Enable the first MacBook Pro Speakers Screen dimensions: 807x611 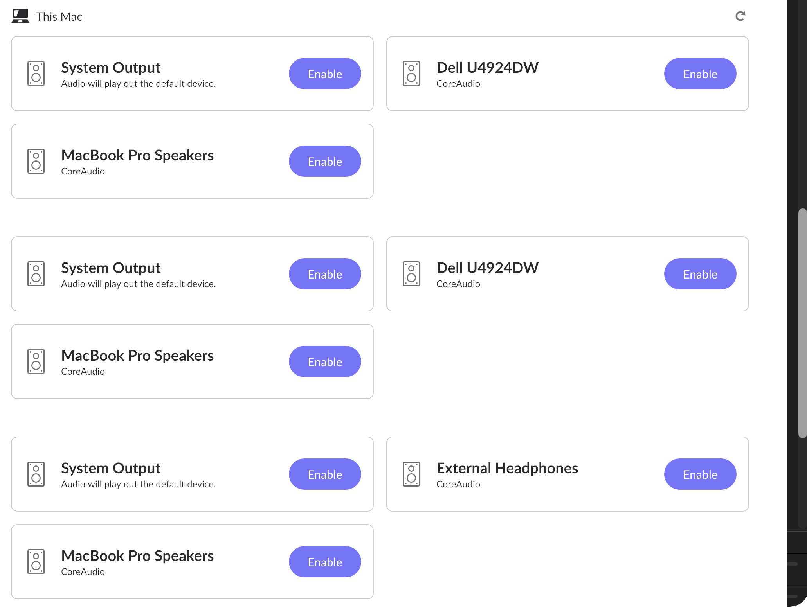[x=325, y=161]
